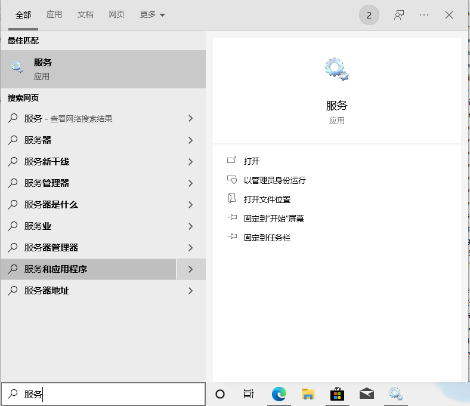Expand arrow next to 服务器

(x=191, y=140)
